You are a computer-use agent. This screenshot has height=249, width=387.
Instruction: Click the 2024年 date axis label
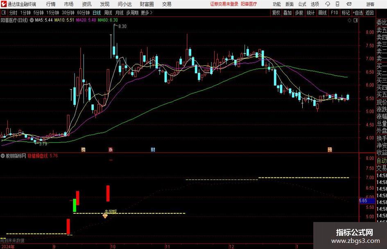tap(8, 247)
